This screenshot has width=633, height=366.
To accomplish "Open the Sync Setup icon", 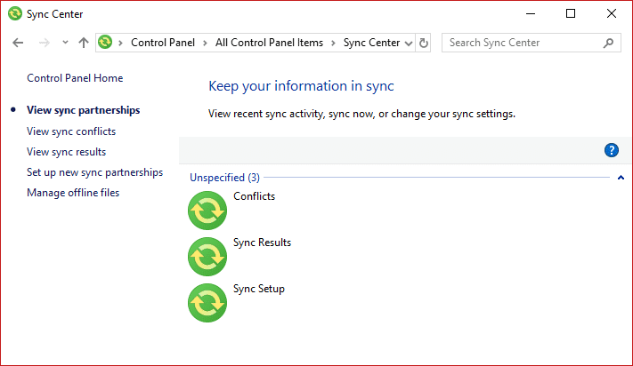I will 207,303.
